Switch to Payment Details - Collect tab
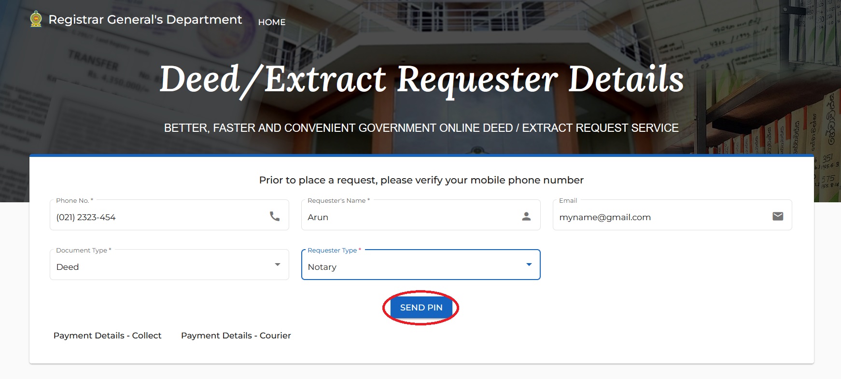Viewport: 841px width, 379px height. (x=107, y=336)
